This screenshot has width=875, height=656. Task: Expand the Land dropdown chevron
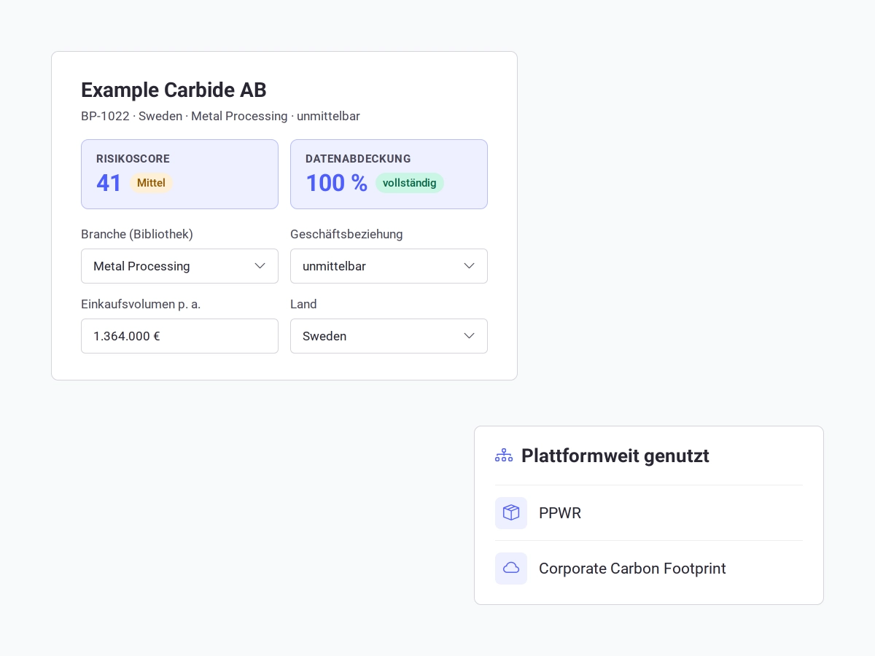pos(469,336)
